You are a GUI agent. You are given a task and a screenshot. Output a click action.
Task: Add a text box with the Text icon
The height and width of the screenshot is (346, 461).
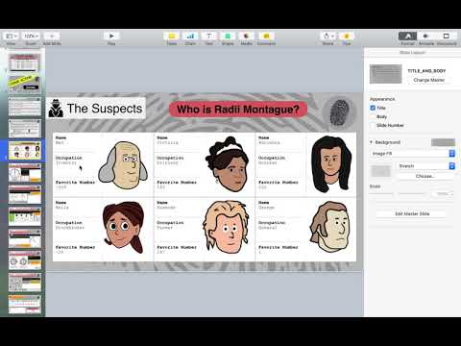tap(209, 37)
